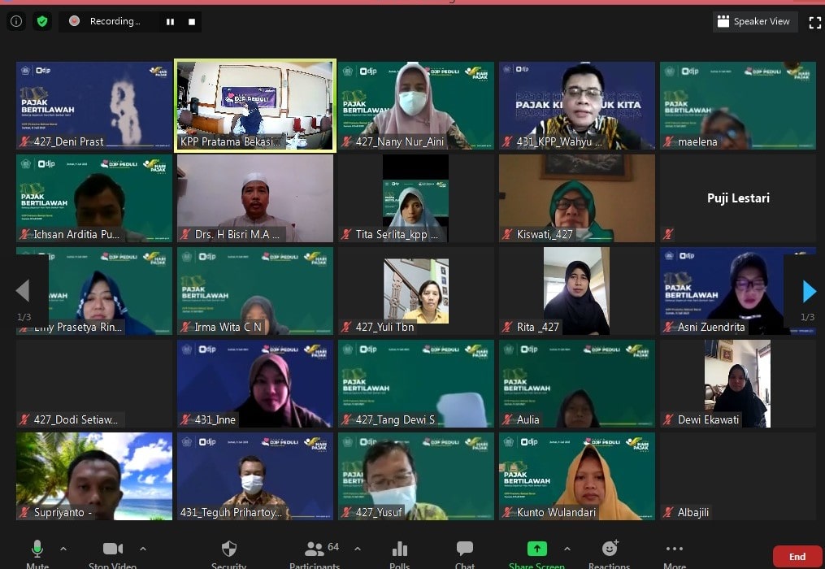Open the Security menu

pyautogui.click(x=229, y=552)
